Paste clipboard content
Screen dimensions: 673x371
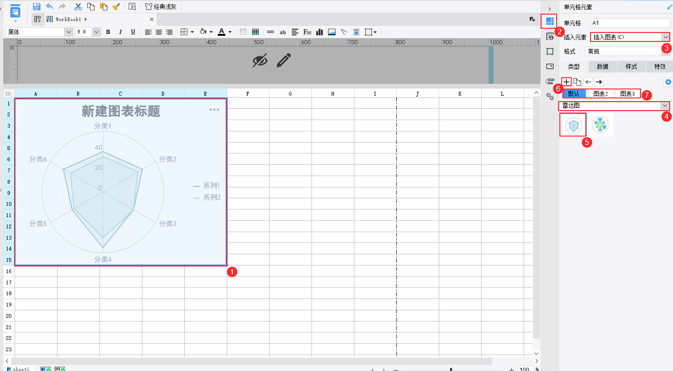104,7
